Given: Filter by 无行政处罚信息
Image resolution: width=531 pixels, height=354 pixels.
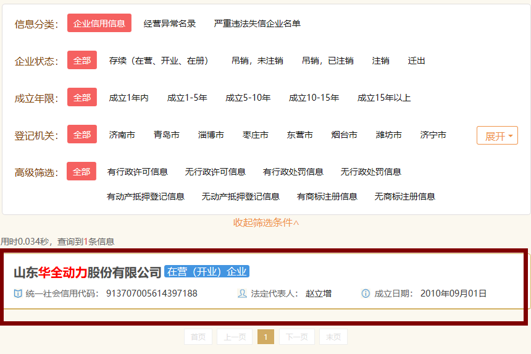Looking at the screenshot, I should (x=371, y=172).
